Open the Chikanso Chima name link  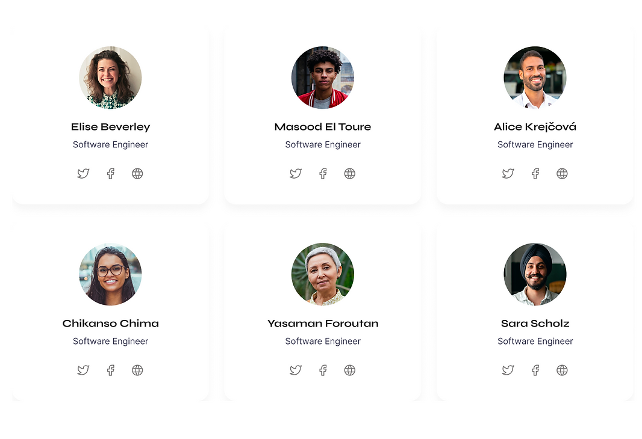pyautogui.click(x=110, y=324)
